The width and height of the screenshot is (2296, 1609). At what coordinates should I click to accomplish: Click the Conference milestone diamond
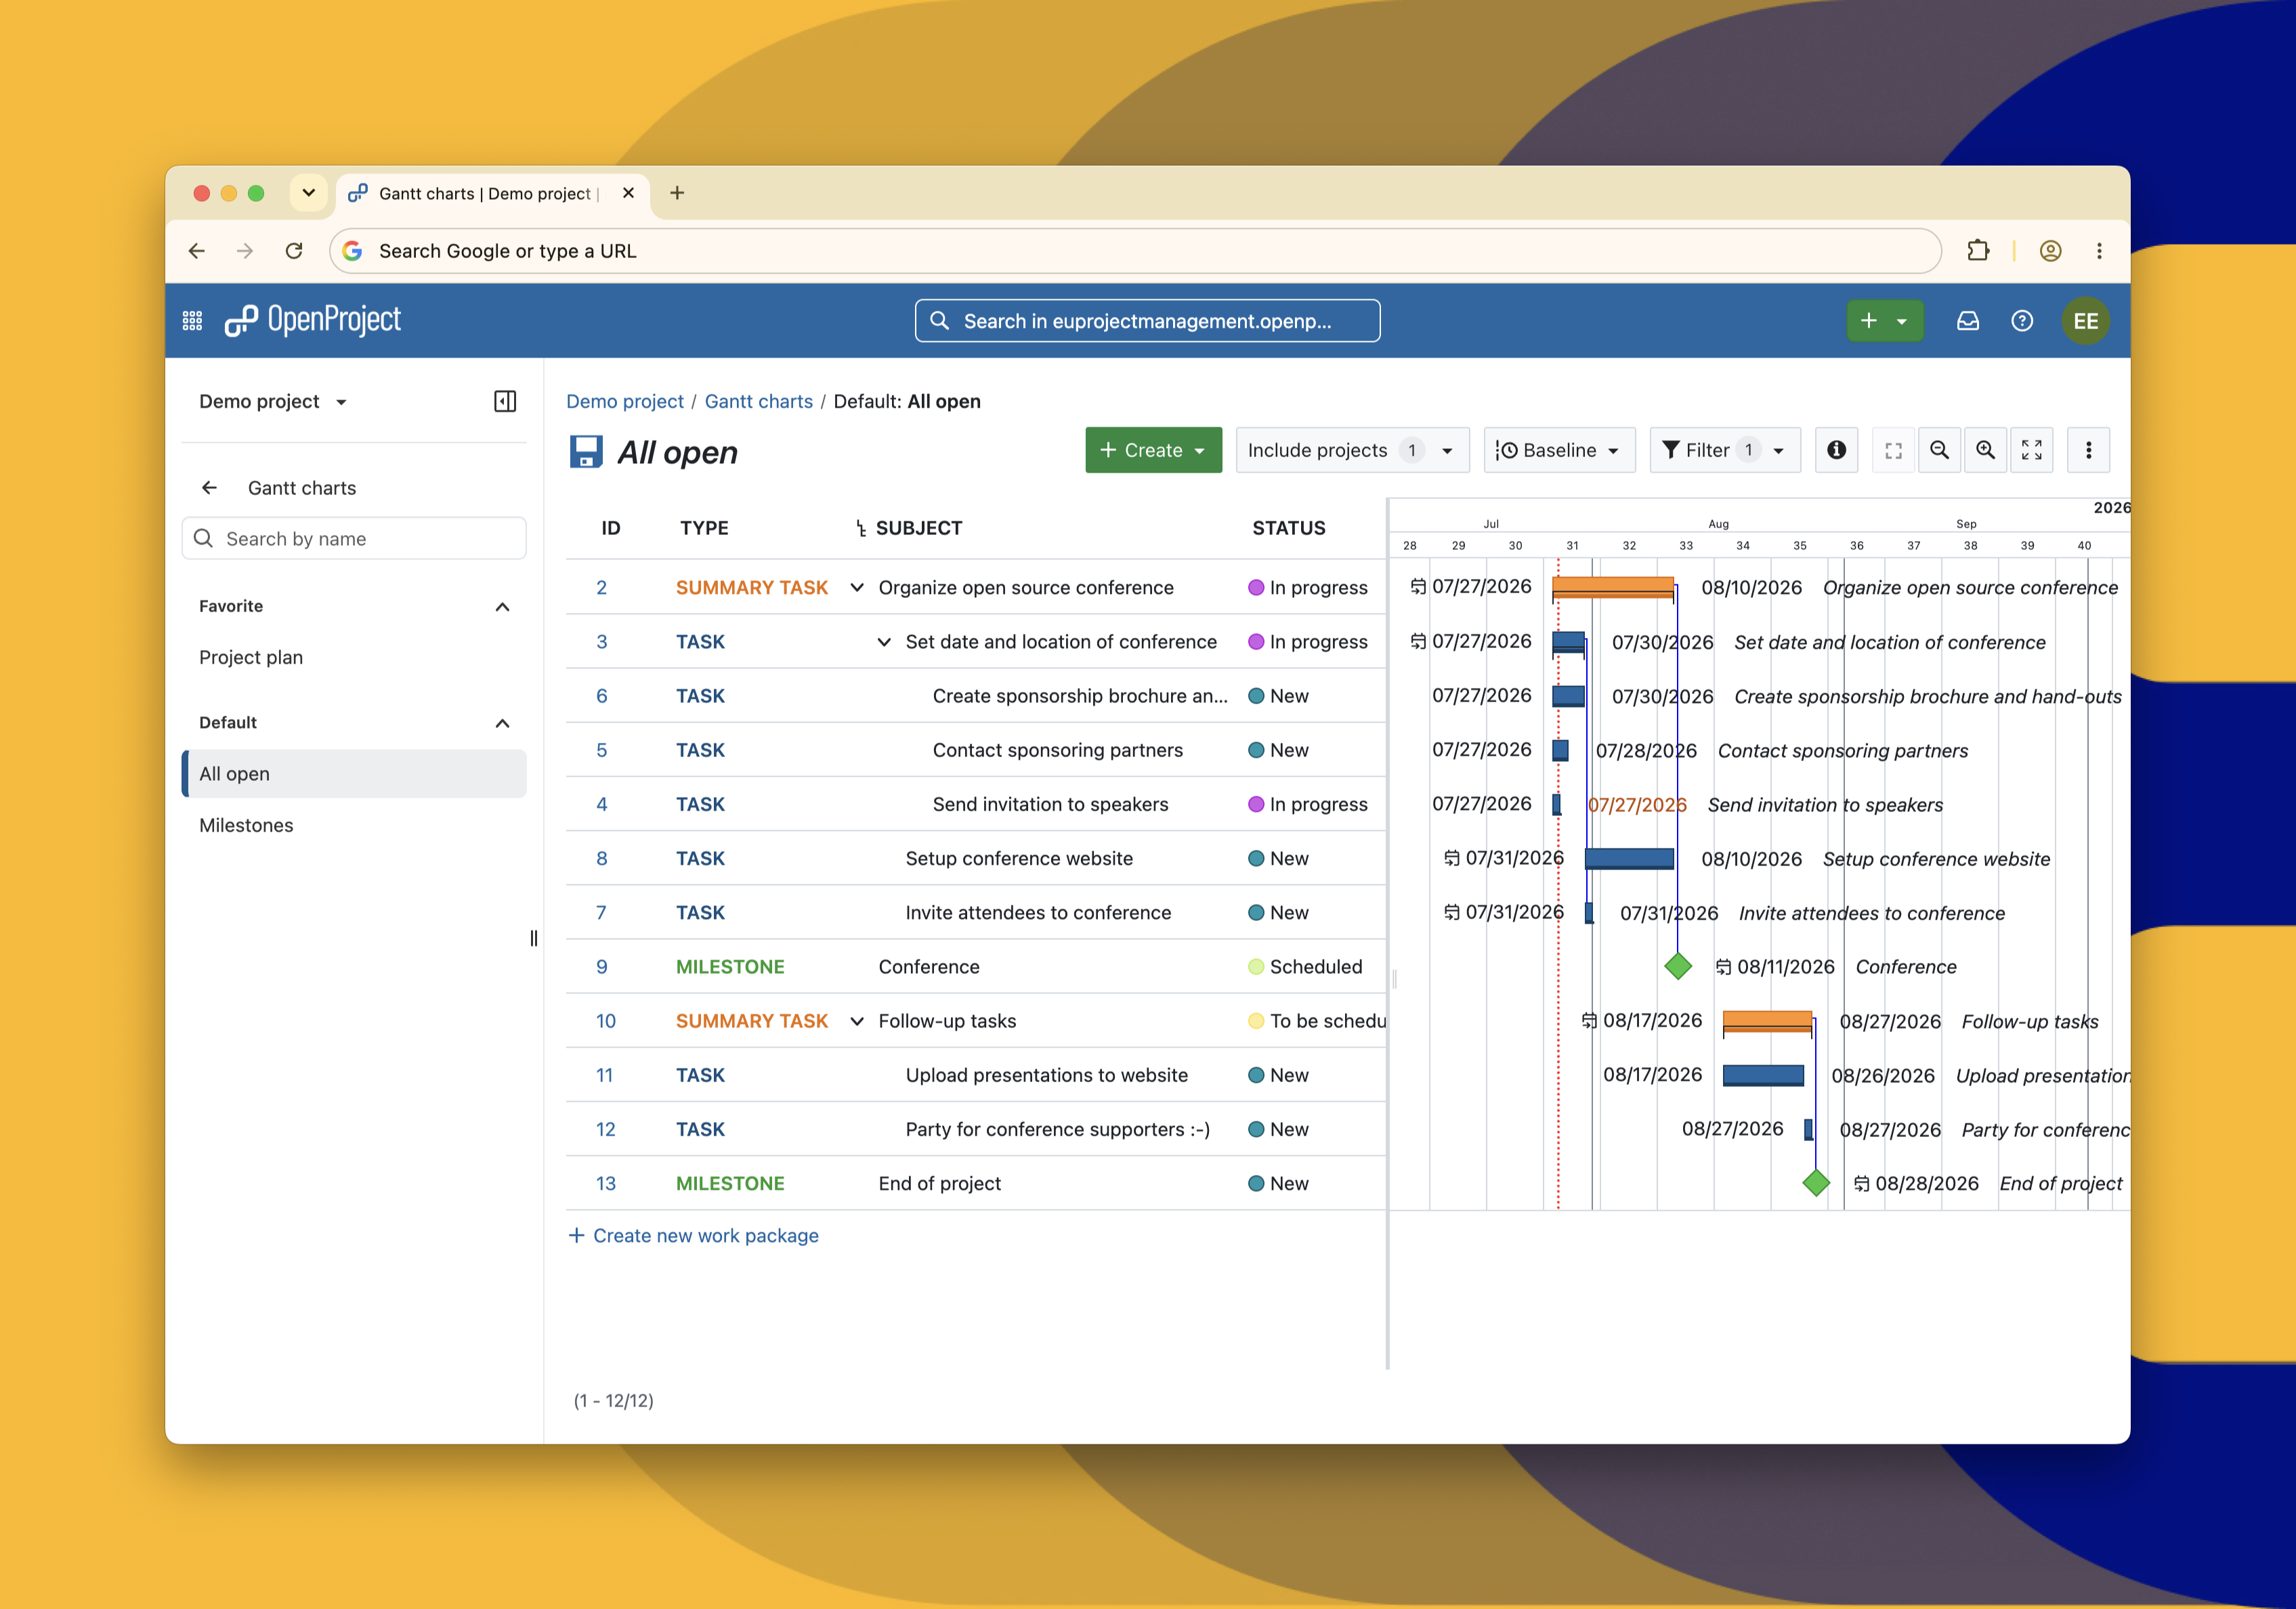(1678, 966)
